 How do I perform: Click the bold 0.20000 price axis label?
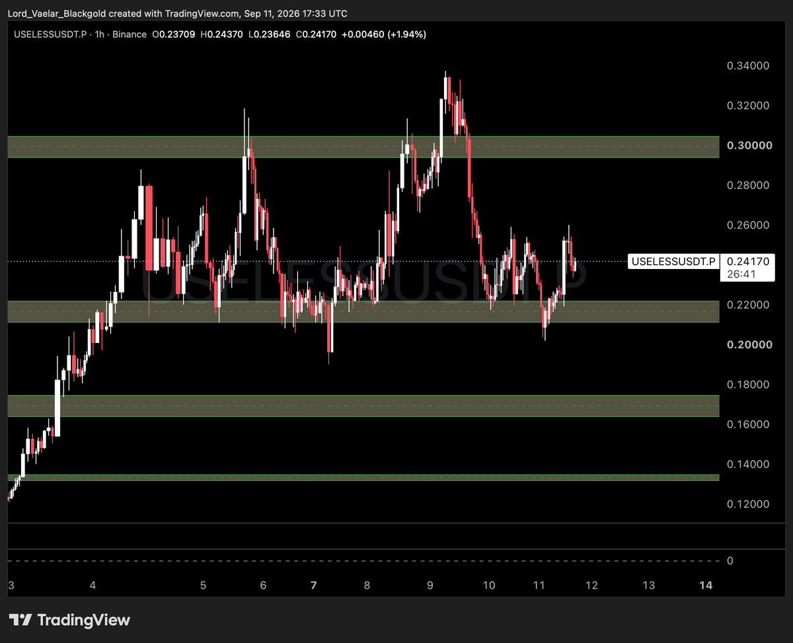tap(749, 344)
